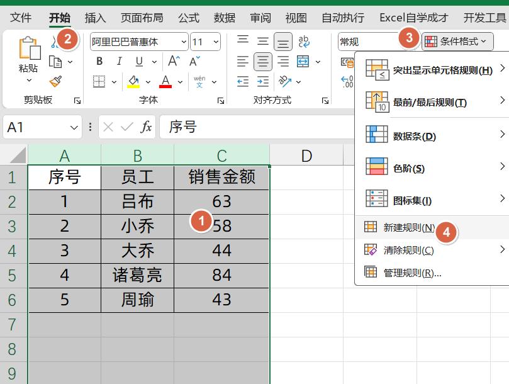Align cell content to vertical middle
The height and width of the screenshot is (384, 509).
tap(262, 41)
